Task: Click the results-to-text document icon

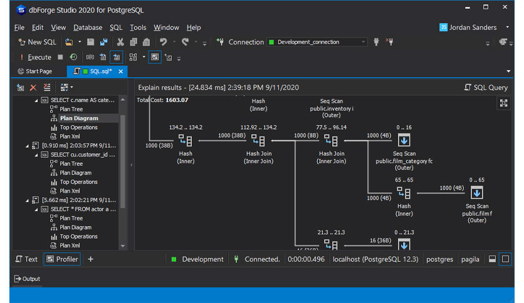Action: click(103, 57)
